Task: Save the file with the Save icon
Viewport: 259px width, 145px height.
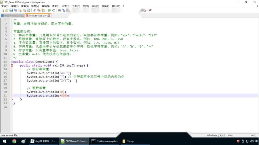Action: [11, 10]
